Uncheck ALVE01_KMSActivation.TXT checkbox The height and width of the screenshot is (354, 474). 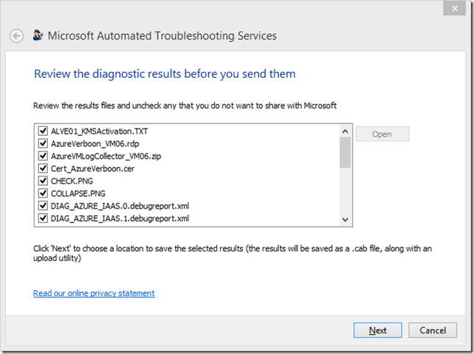coord(43,131)
